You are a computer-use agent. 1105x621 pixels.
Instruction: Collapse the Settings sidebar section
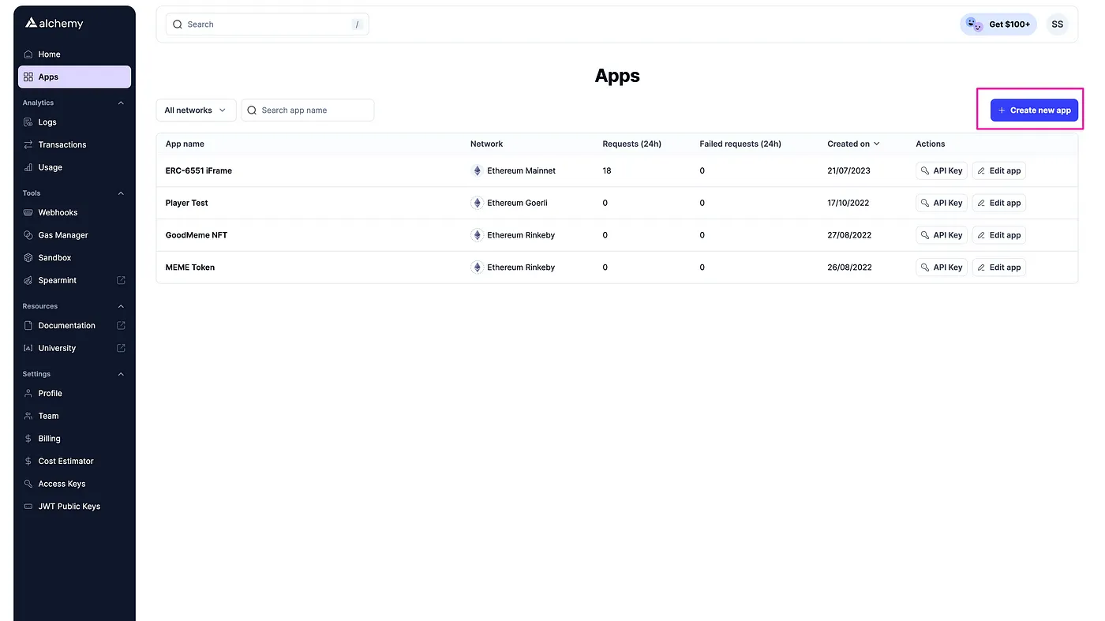click(x=121, y=374)
